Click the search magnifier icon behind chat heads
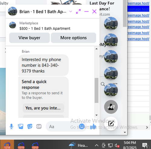Screen dimensions: 151x149 103,84
